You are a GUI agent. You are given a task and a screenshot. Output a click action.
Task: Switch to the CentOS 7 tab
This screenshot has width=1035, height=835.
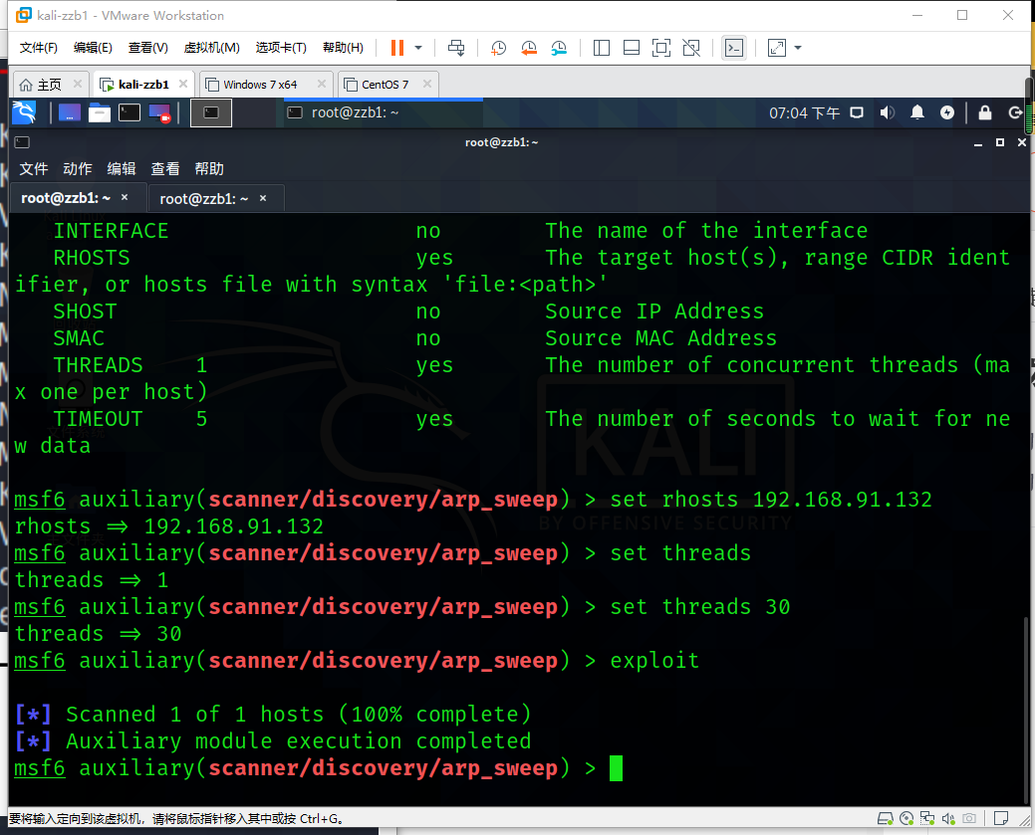tap(387, 84)
